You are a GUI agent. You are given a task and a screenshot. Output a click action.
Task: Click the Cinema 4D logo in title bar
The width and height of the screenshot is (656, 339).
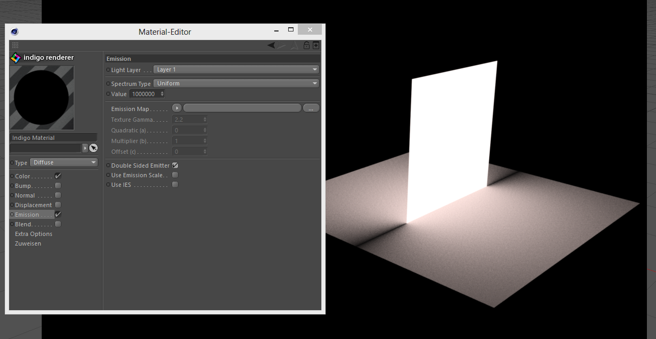click(x=14, y=31)
